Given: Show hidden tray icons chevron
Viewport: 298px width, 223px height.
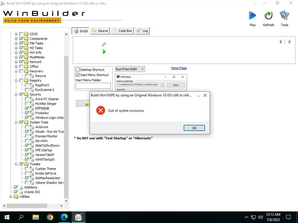Looking at the screenshot, I should [x=246, y=217].
